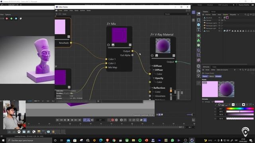This screenshot has height=143, width=255.
Task: Click the Windows search box
Action: [29, 140]
